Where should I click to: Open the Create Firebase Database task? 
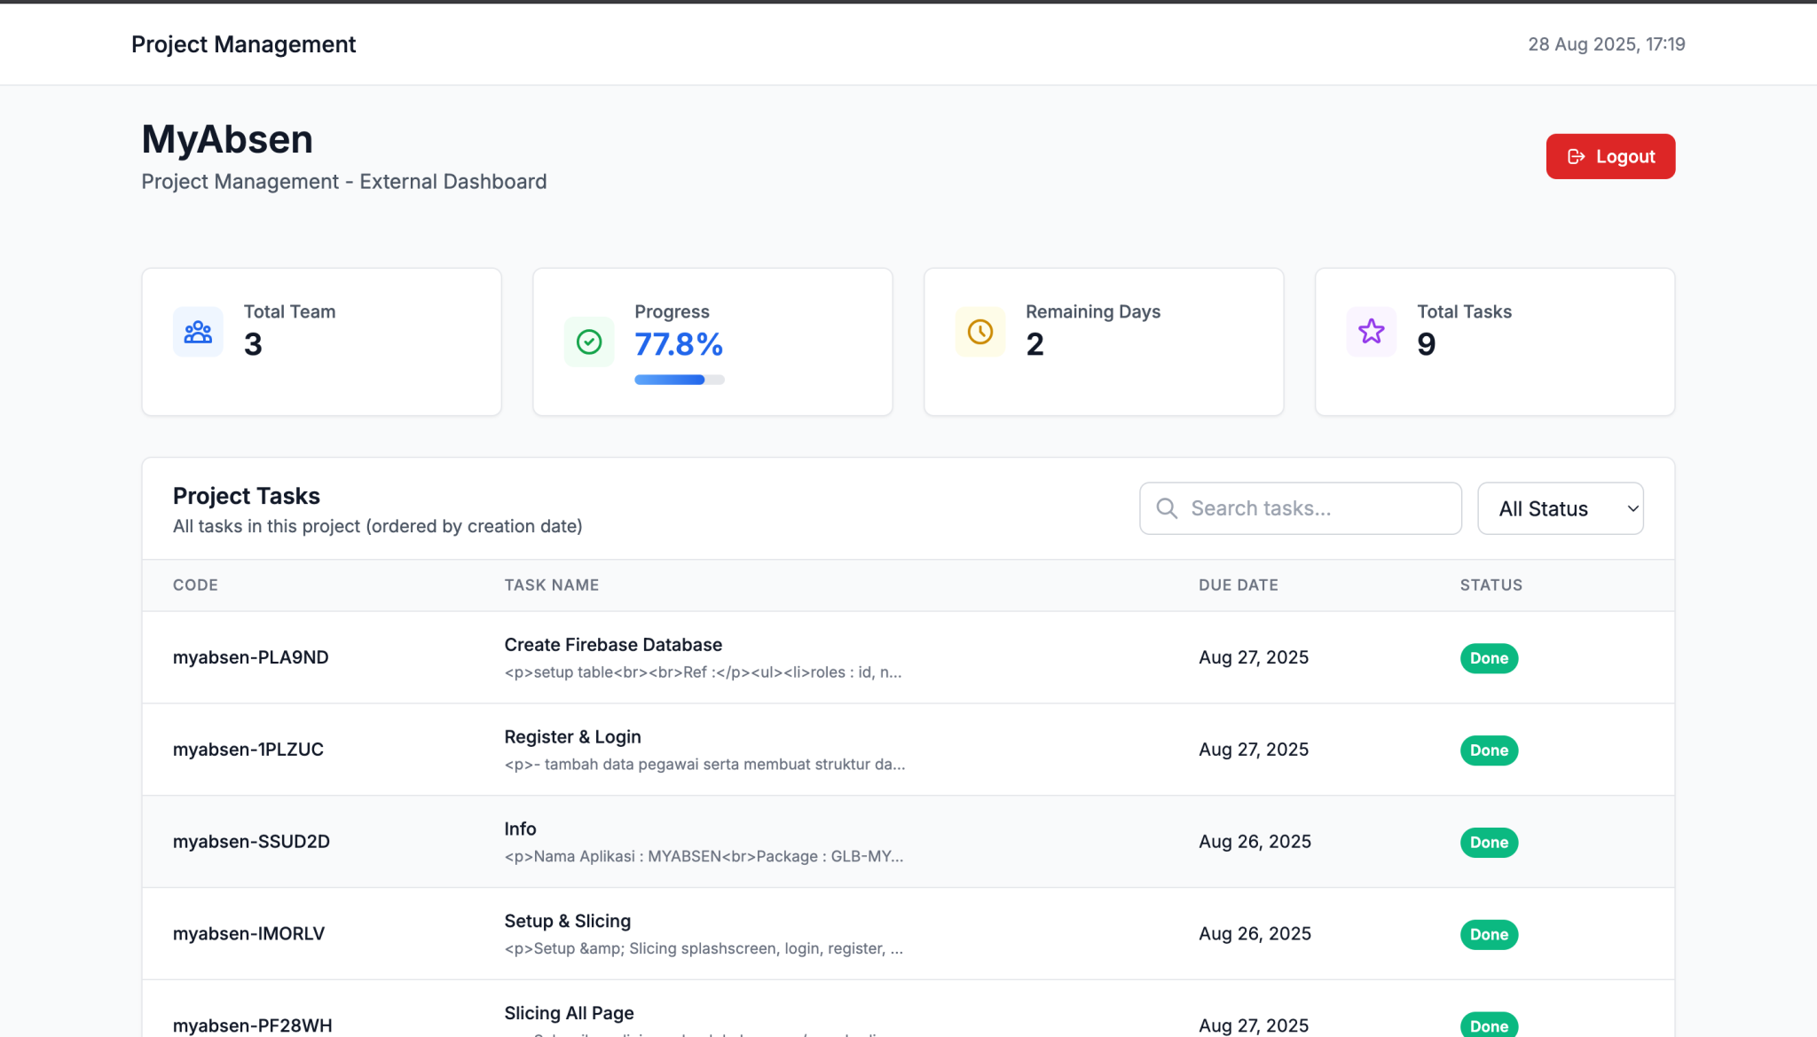pyautogui.click(x=613, y=645)
